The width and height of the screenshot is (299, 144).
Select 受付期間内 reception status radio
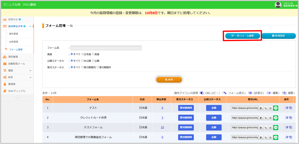[x=83, y=68]
